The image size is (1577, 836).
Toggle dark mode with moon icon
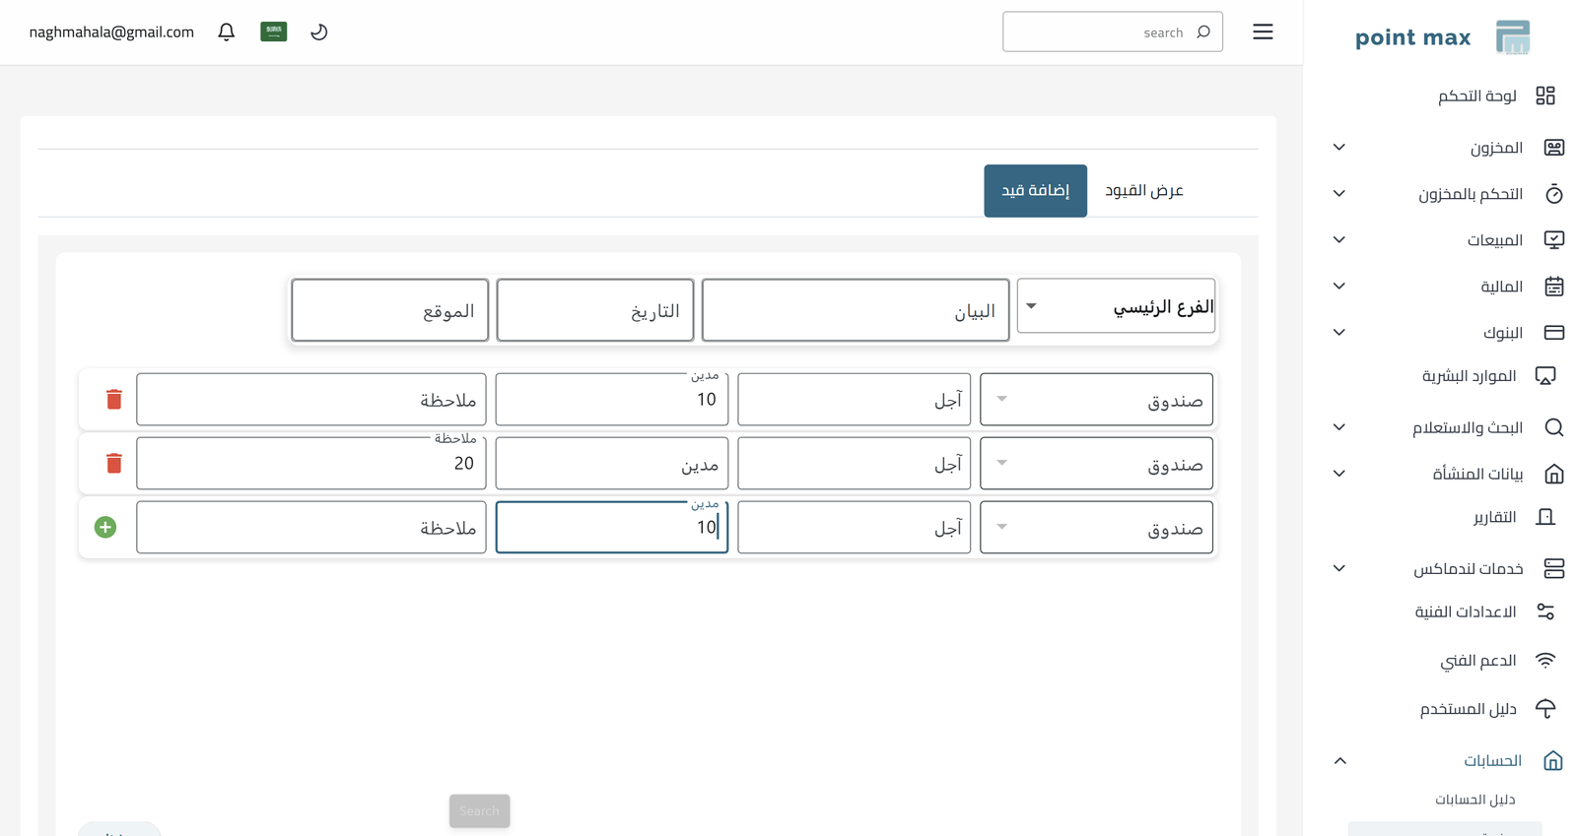pyautogui.click(x=318, y=32)
